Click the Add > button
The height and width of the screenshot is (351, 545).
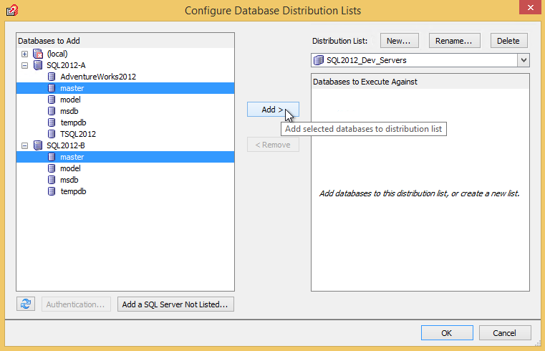point(272,110)
